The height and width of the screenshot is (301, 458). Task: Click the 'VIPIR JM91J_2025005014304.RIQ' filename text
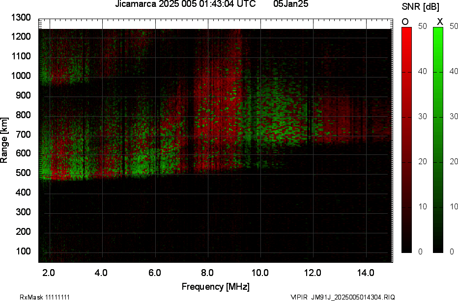(x=343, y=297)
